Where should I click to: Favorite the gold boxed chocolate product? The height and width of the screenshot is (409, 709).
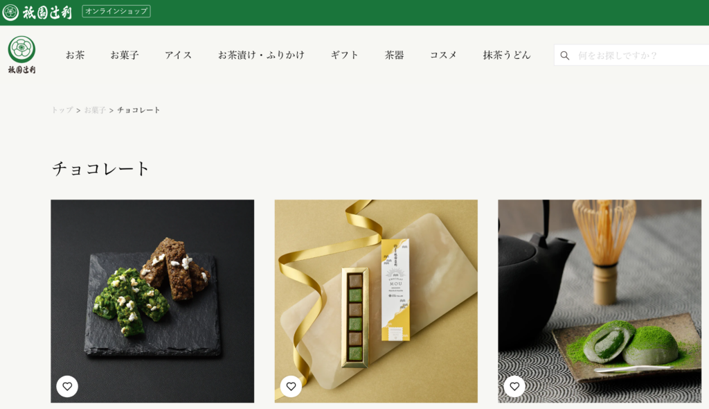tap(291, 386)
